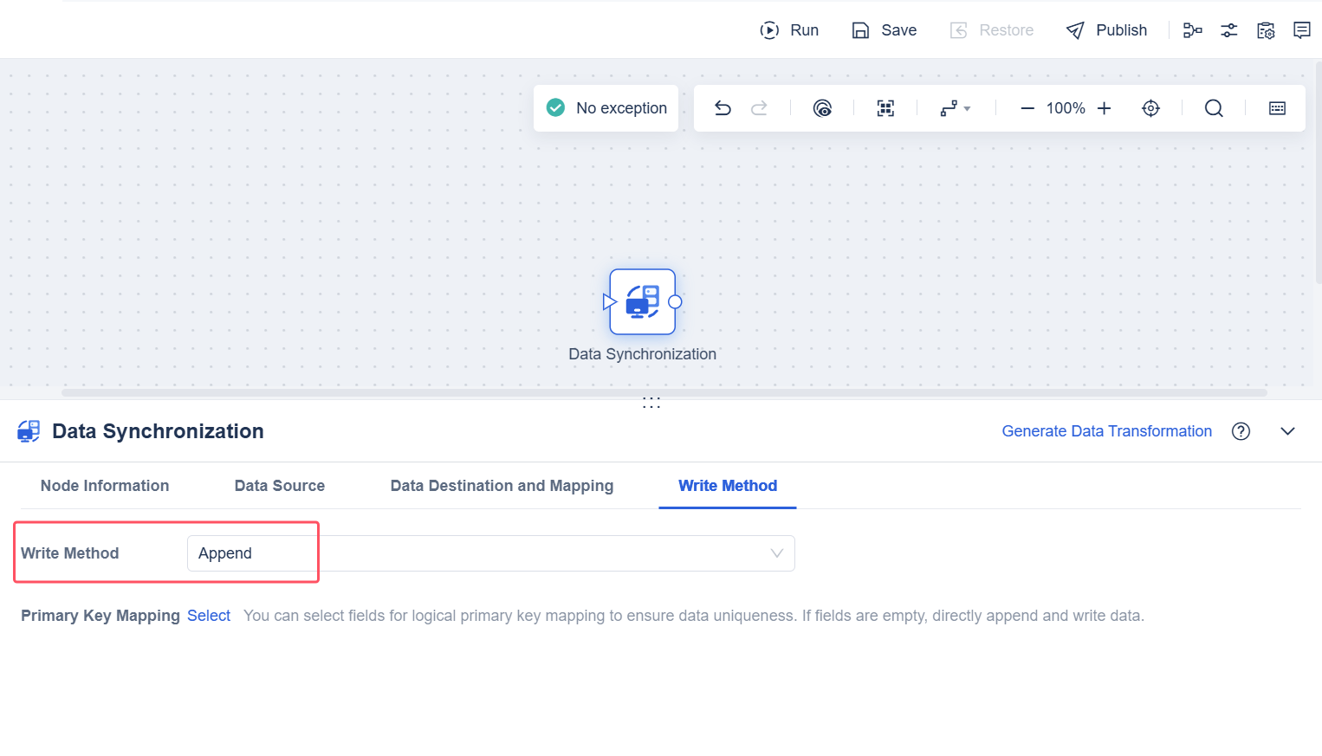Open canvas search magnifier icon
Screen dimensions: 1322x756
pyautogui.click(x=1214, y=108)
